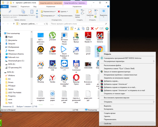Select the VIDEO0006 video file

point(88,65)
